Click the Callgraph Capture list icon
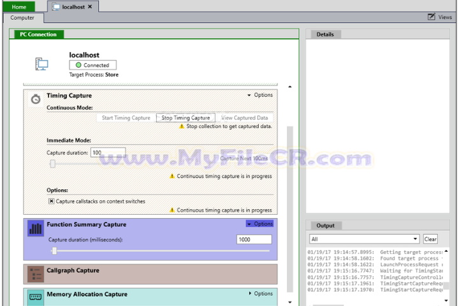459x306 pixels. pos(36,274)
